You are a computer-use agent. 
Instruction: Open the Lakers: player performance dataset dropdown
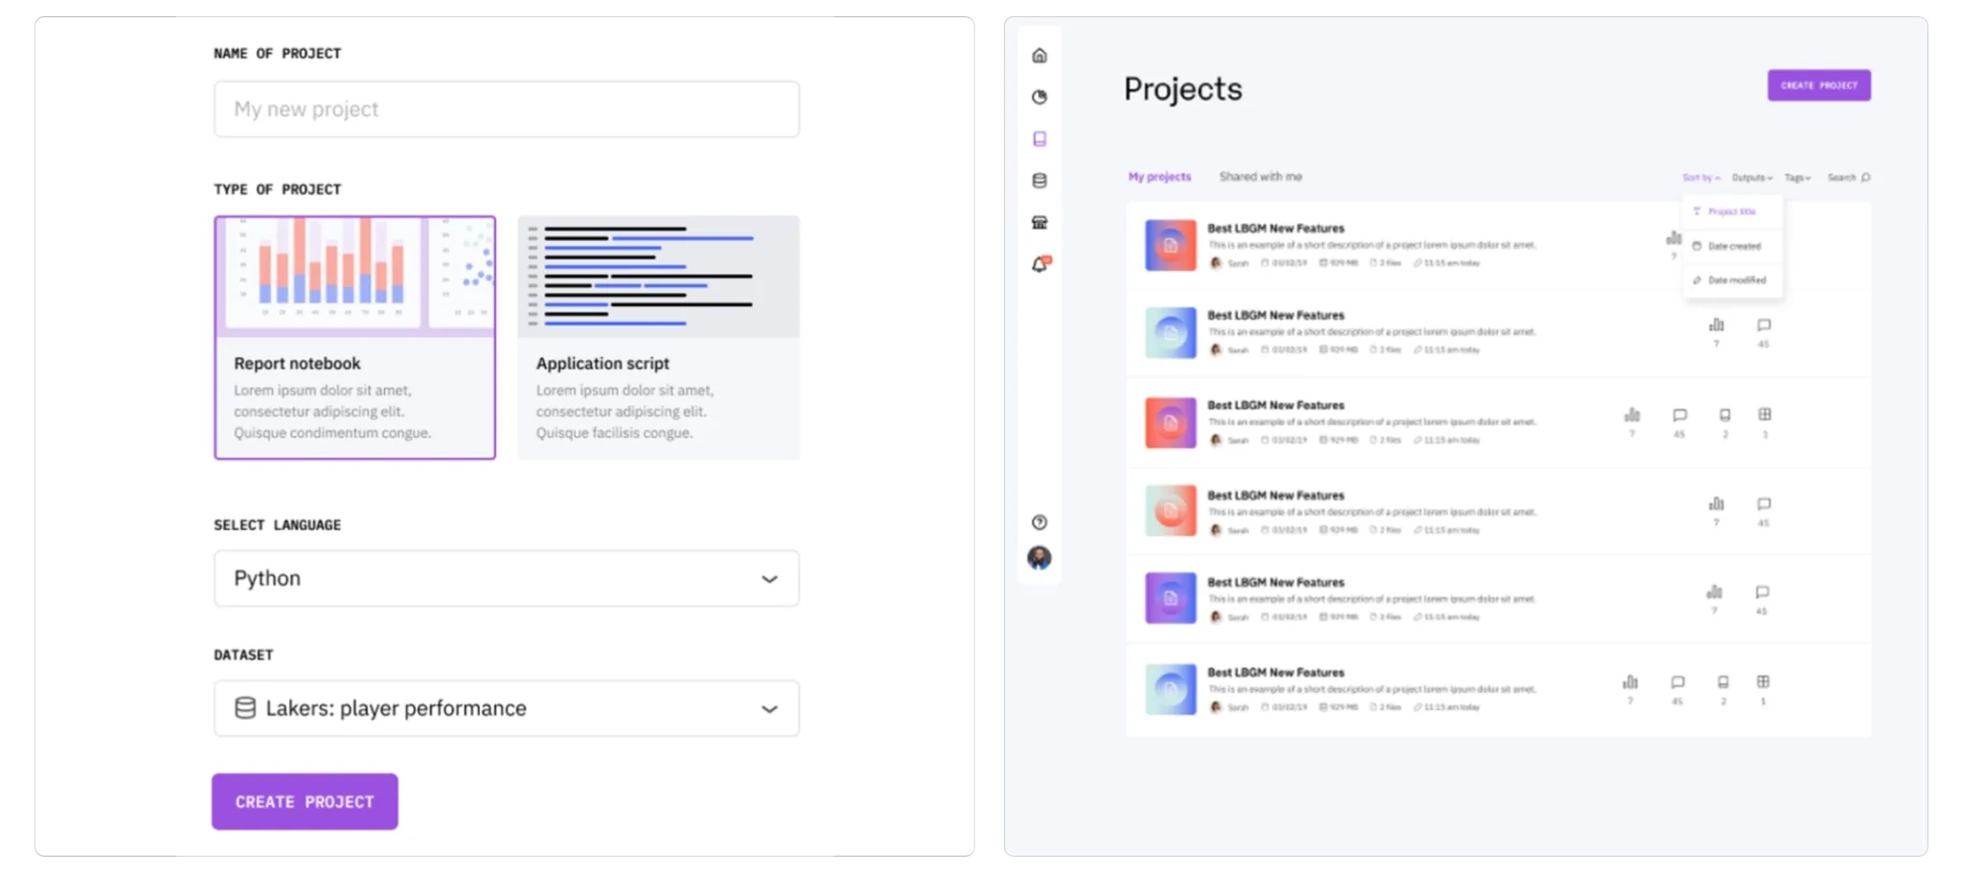point(506,708)
